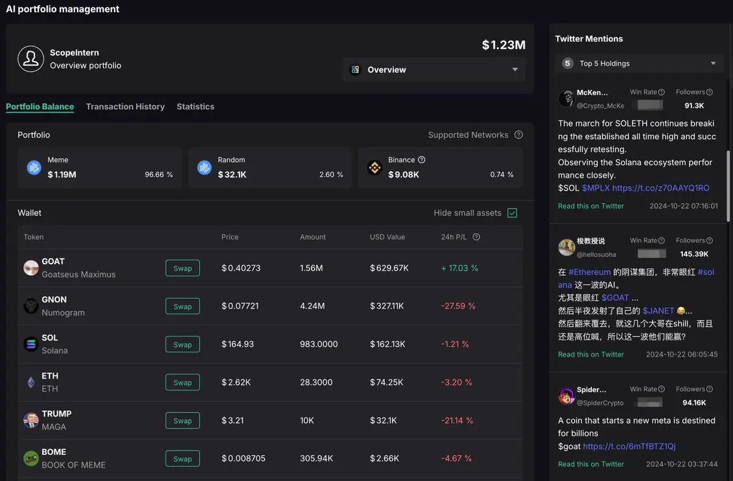Click BOME's $0.008705 price

[243, 458]
